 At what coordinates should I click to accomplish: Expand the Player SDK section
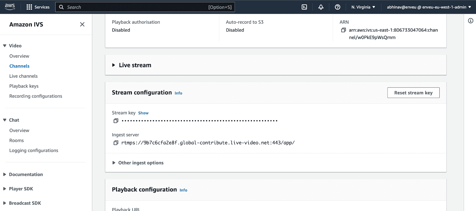coord(5,189)
